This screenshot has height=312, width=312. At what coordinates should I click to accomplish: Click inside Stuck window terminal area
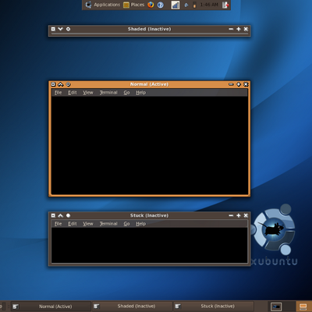tap(149, 245)
